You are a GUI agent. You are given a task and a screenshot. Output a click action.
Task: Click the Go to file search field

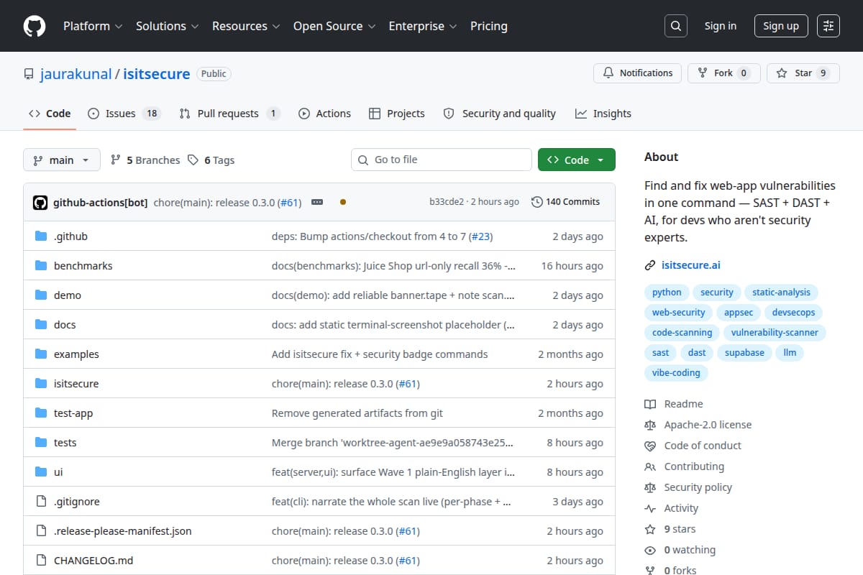(442, 160)
